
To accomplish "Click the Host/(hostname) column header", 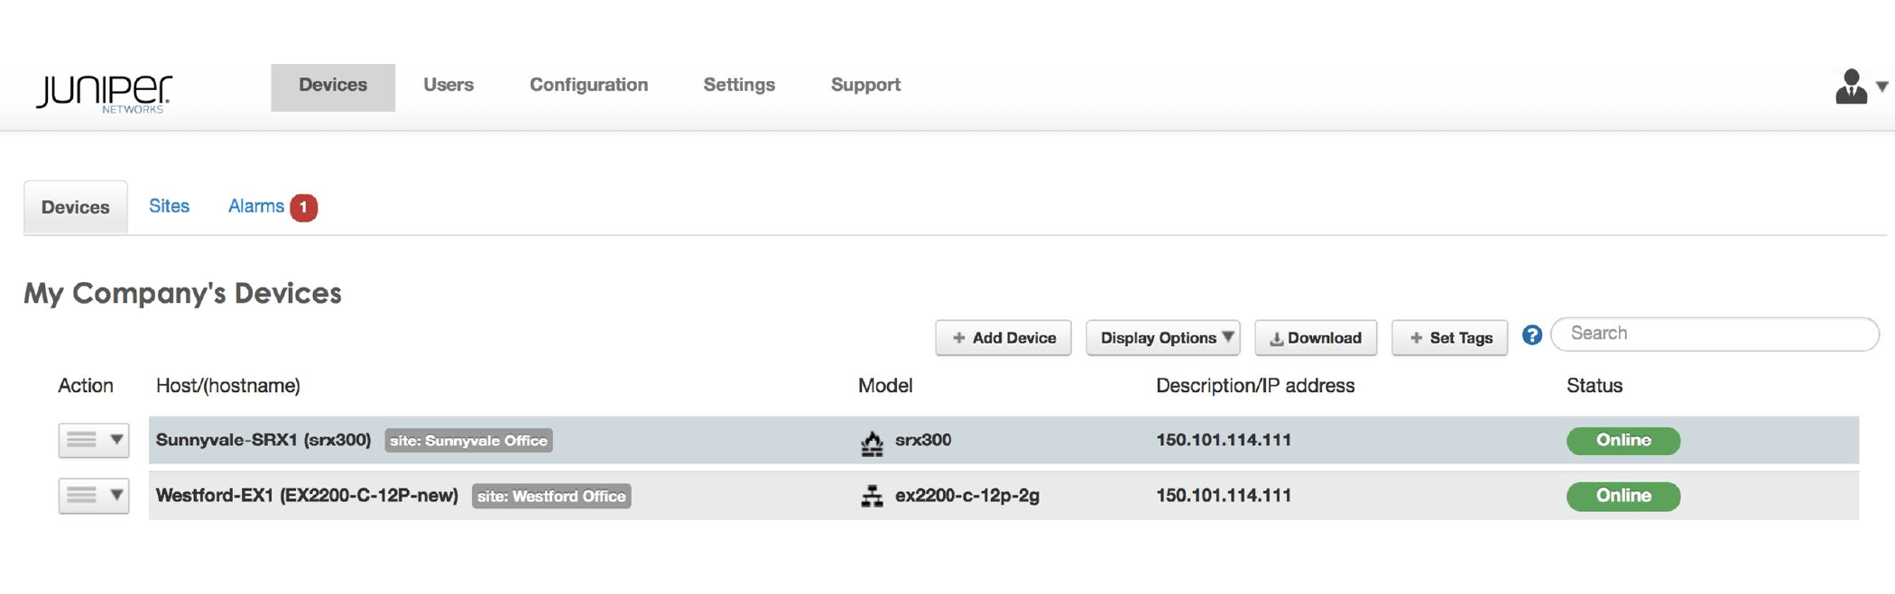I will click(228, 387).
